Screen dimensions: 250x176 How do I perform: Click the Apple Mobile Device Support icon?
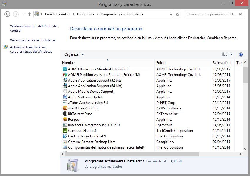coord(65,91)
